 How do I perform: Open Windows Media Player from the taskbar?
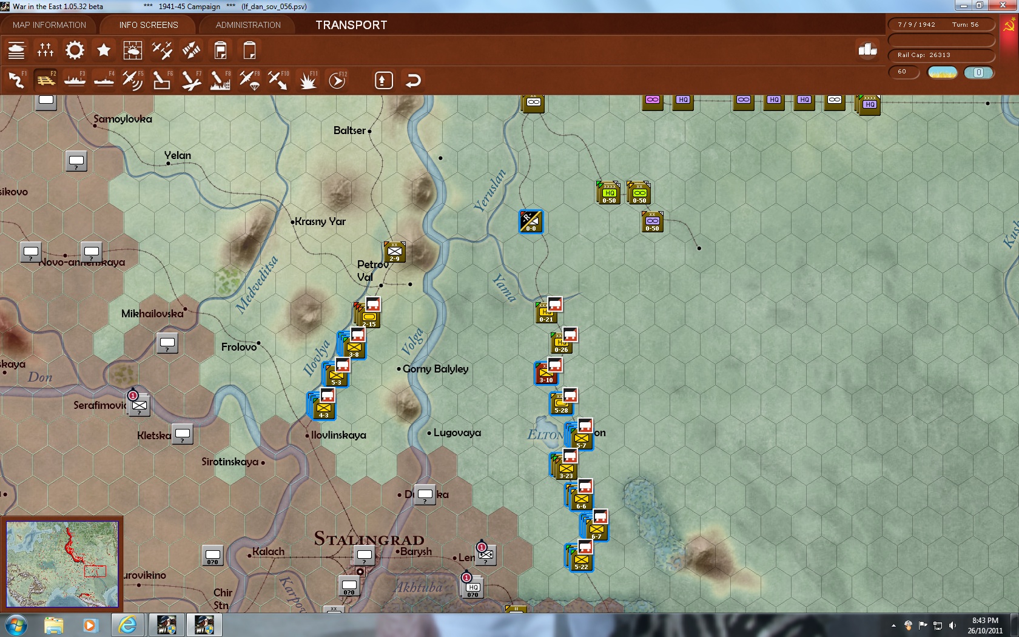tap(90, 625)
